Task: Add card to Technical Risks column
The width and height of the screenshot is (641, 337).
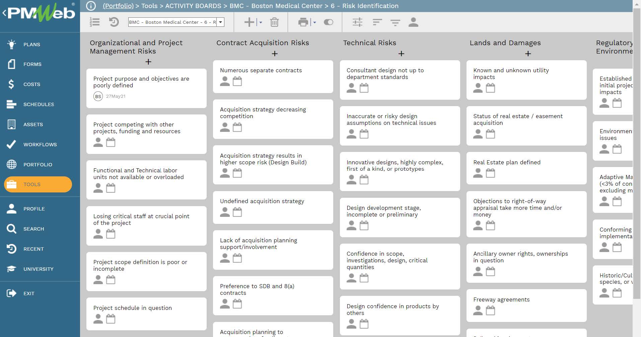Action: click(401, 54)
